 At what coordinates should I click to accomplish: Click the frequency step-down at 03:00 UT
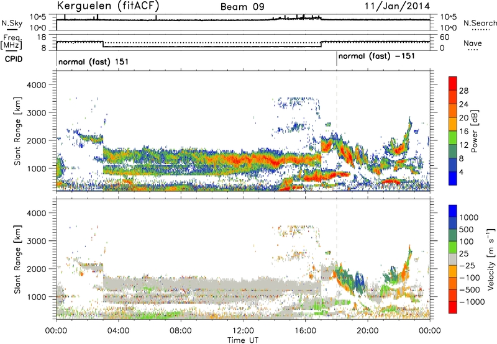tap(103, 44)
